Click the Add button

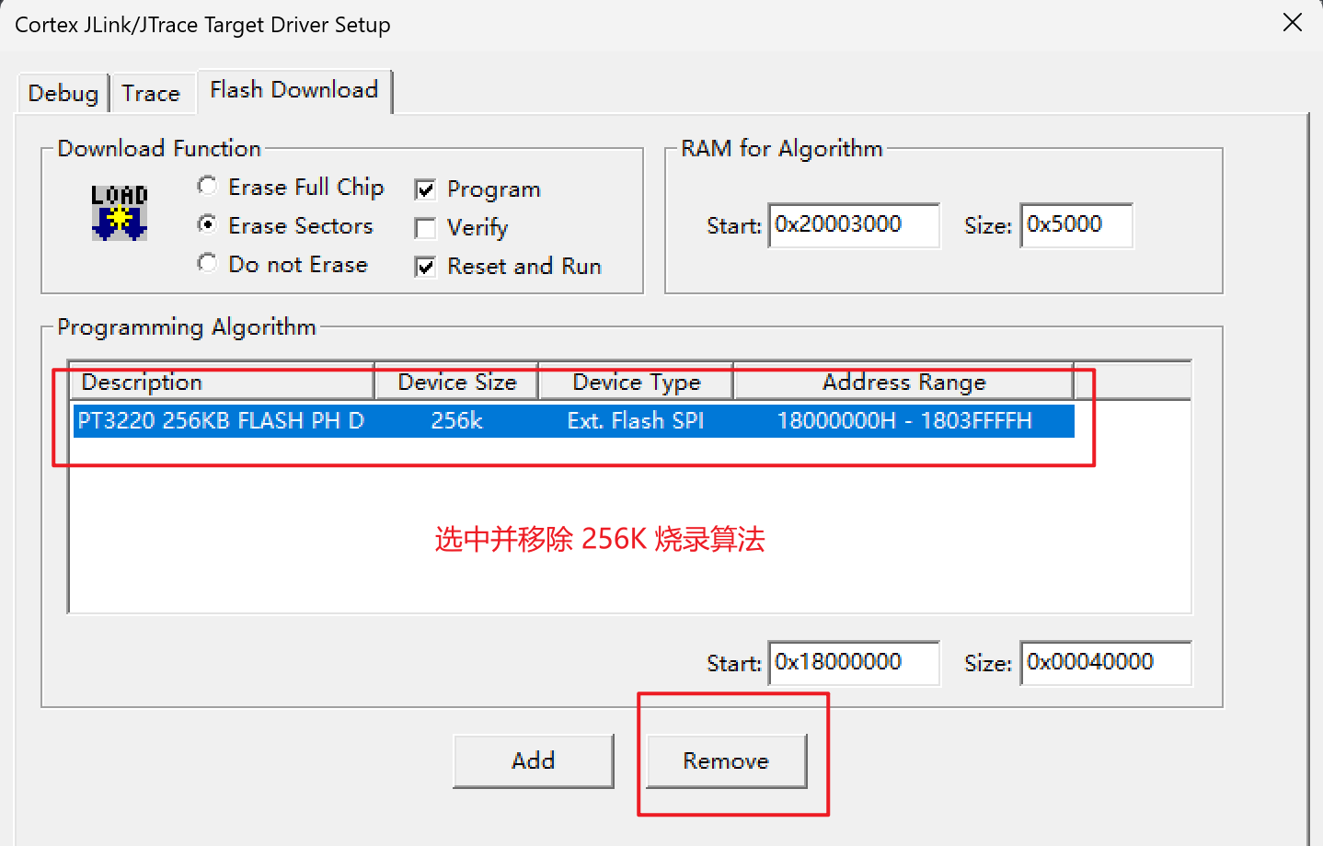(534, 760)
